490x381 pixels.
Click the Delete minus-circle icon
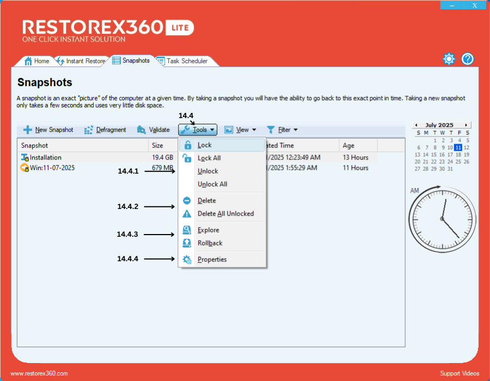pos(187,201)
